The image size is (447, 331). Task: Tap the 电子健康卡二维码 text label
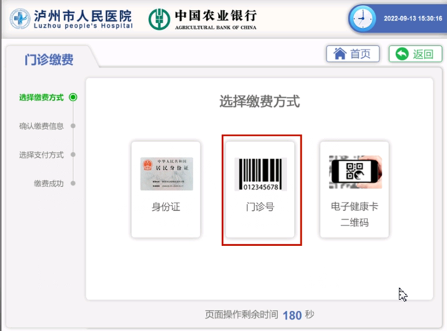point(354,214)
